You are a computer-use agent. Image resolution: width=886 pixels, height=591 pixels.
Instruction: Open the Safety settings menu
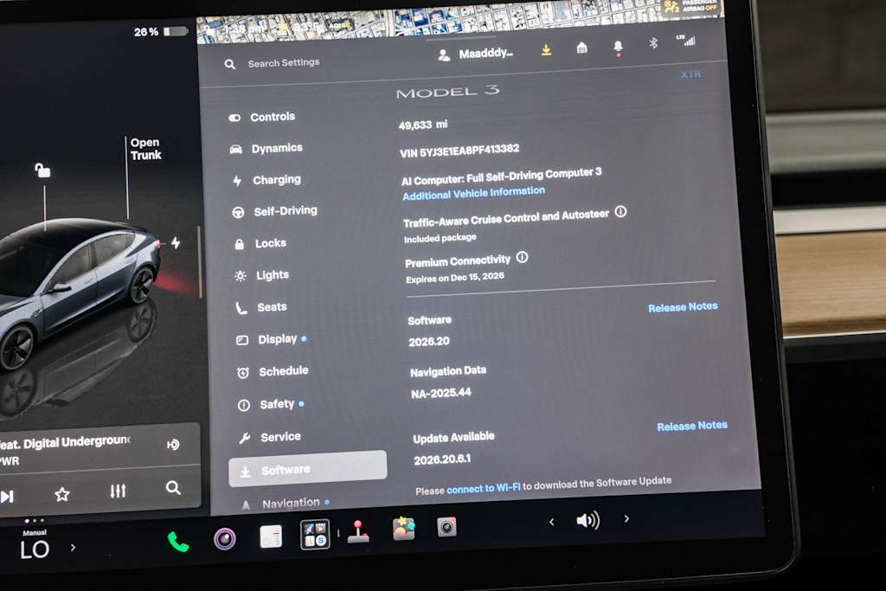271,405
